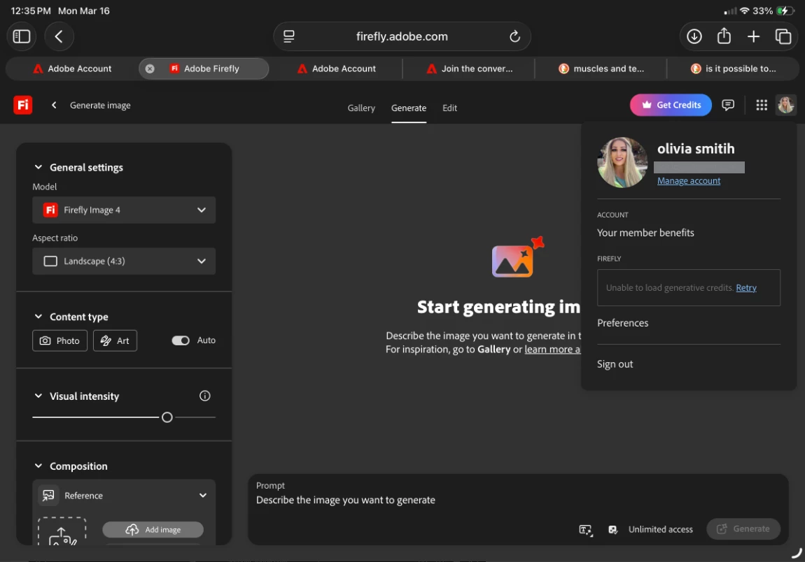Screen dimensions: 805x562
Task: Tap the Safari share icon
Action: [x=724, y=36]
